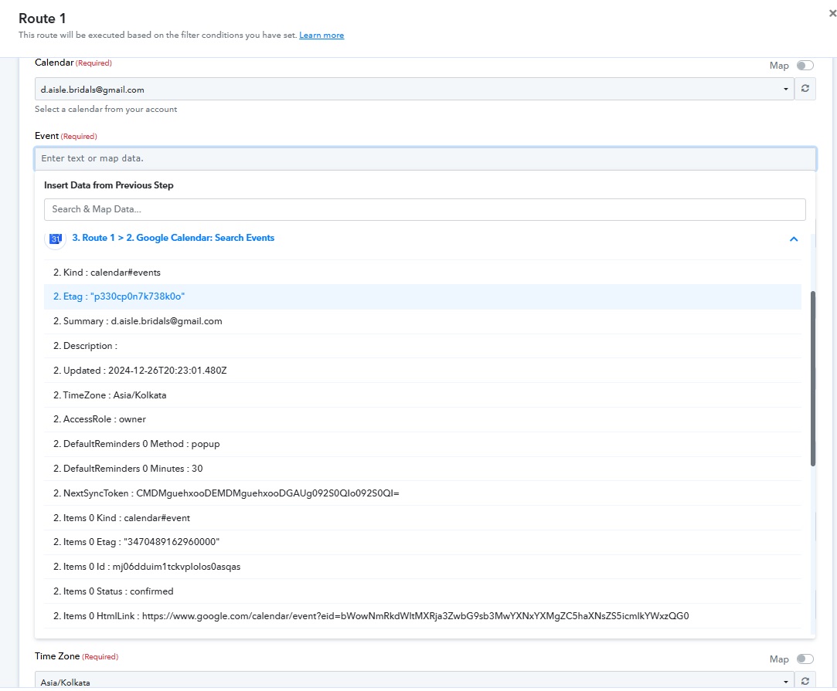Screen dimensions: 837x691
Task: Click the Calendar field refresh icon
Action: coord(805,89)
